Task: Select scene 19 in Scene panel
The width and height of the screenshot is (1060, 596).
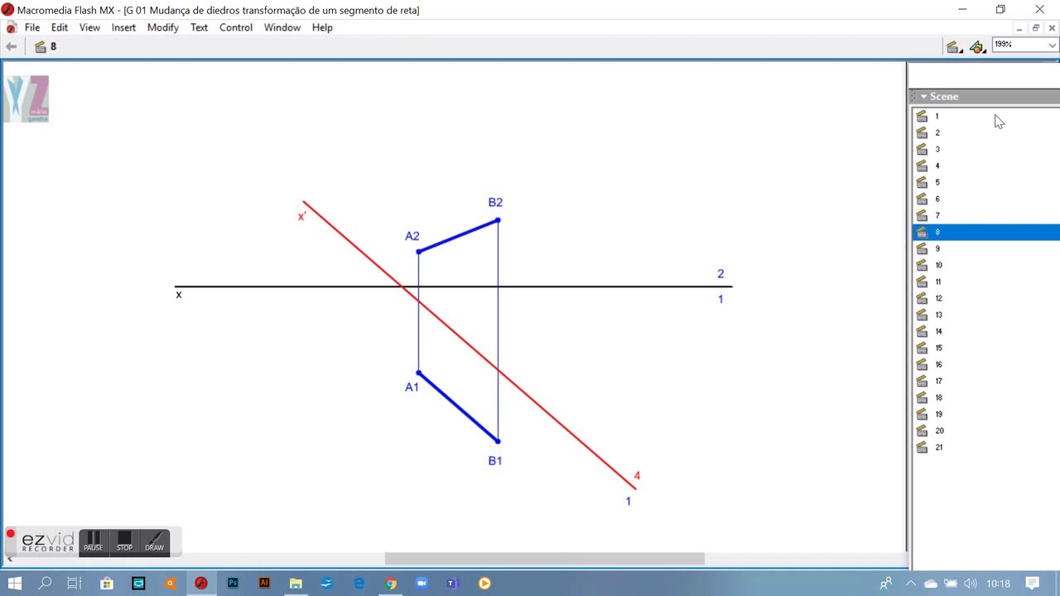Action: pos(985,415)
